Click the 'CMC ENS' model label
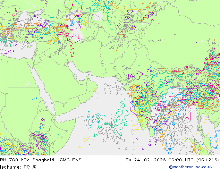 70,160
